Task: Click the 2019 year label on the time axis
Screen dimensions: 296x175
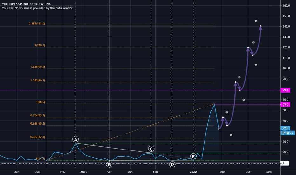Action: [84, 172]
